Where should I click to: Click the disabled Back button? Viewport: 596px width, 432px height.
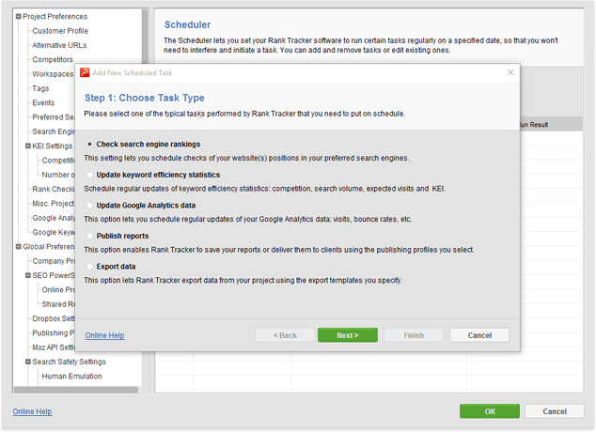285,335
